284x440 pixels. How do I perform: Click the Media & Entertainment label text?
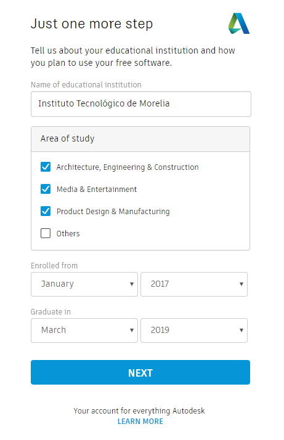coord(97,189)
